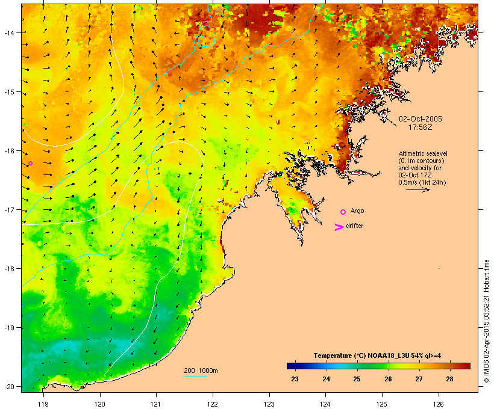This screenshot has height=409, width=494.
Task: Click the colorbar value '25'
Action: [357, 379]
